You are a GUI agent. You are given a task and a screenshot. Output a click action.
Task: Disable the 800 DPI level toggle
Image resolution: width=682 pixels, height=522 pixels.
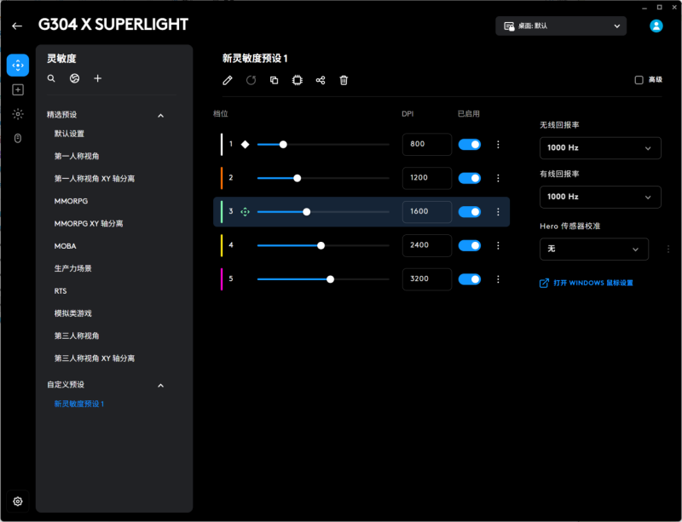pyautogui.click(x=470, y=144)
